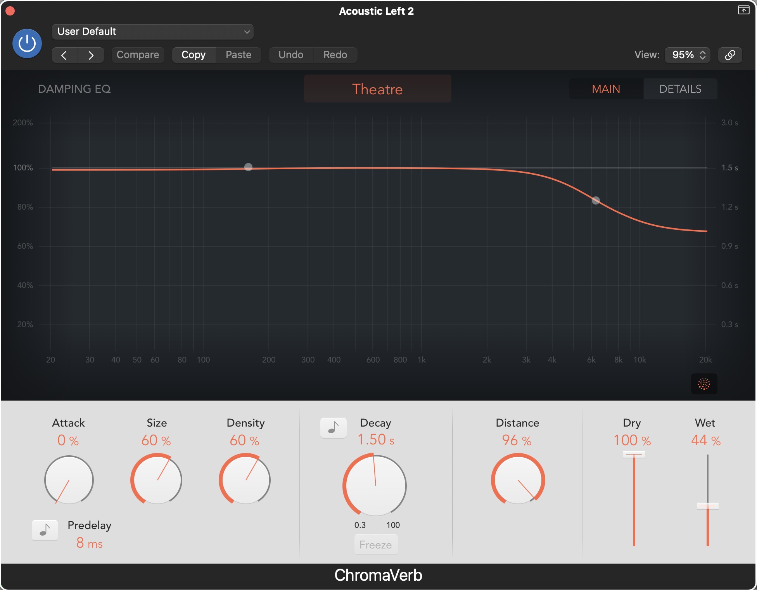This screenshot has width=757, height=590.
Task: Click the Compare button
Action: tap(138, 55)
